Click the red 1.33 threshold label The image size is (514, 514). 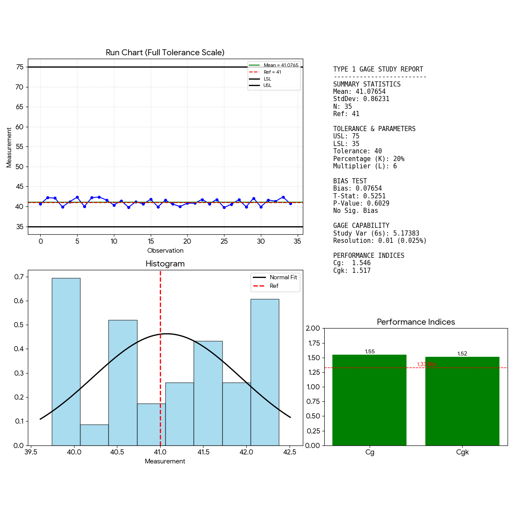click(x=426, y=365)
